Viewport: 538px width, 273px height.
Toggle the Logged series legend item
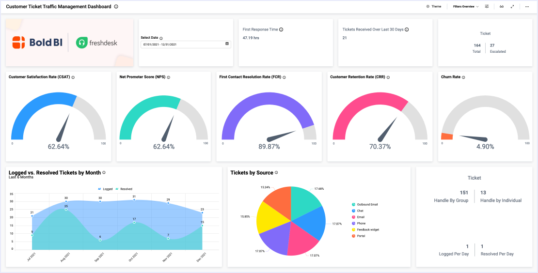(x=105, y=189)
